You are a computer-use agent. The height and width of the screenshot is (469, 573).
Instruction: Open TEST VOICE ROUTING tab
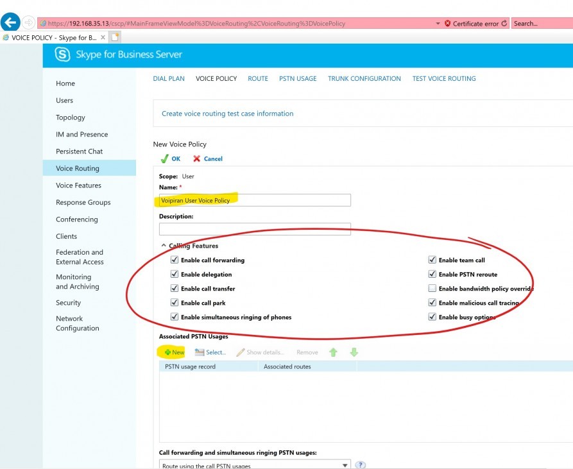444,78
